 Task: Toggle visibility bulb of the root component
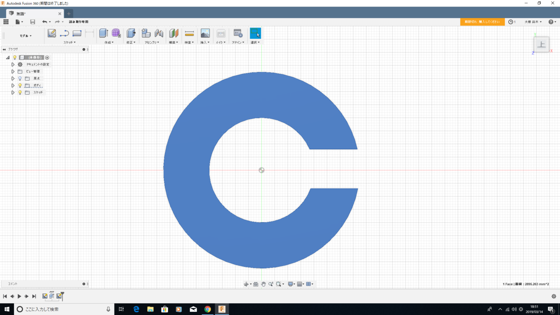pyautogui.click(x=14, y=57)
